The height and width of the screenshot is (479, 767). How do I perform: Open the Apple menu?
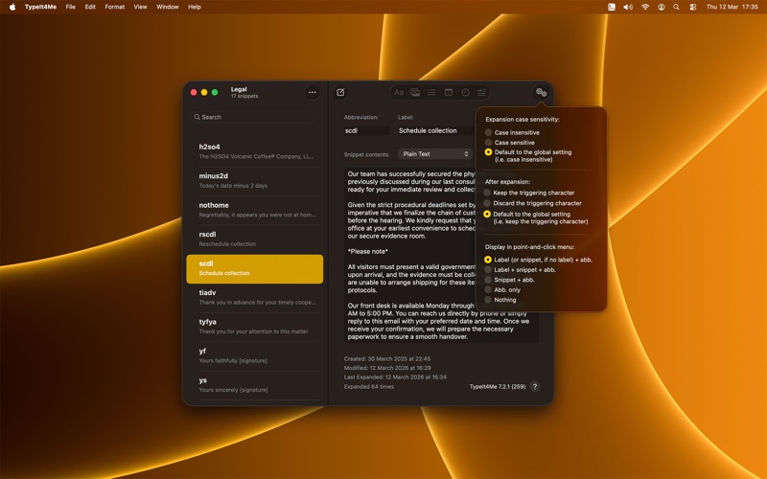point(12,7)
